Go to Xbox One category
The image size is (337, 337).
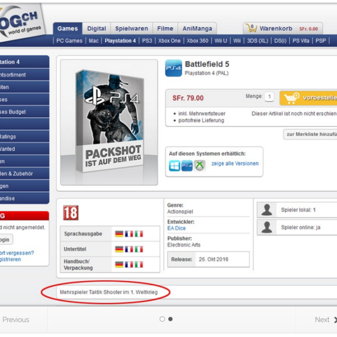click(x=169, y=41)
